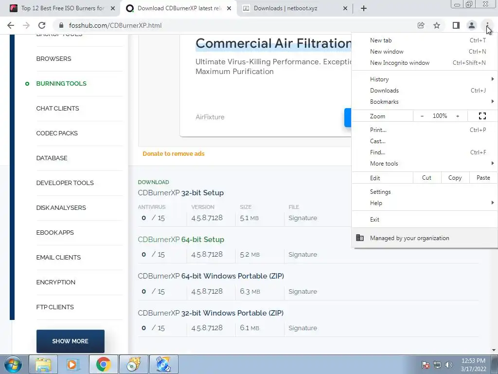Show the clock and date 12:53 PM

pos(473,365)
